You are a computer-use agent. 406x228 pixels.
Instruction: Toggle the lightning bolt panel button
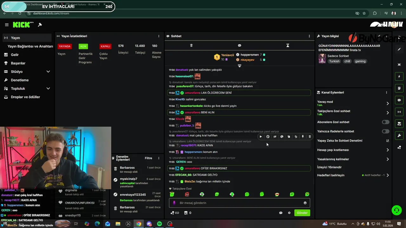[399, 76]
